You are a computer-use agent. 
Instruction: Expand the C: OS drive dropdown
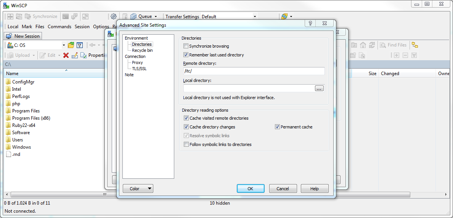[x=64, y=45]
